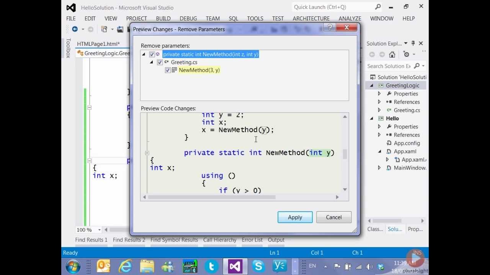Click into Search Solution Explorer field
Viewport: 490px width, 275px height.
389,66
